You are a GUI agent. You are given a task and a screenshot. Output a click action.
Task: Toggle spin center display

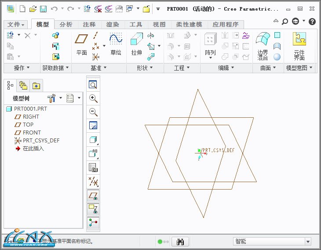tap(93, 222)
